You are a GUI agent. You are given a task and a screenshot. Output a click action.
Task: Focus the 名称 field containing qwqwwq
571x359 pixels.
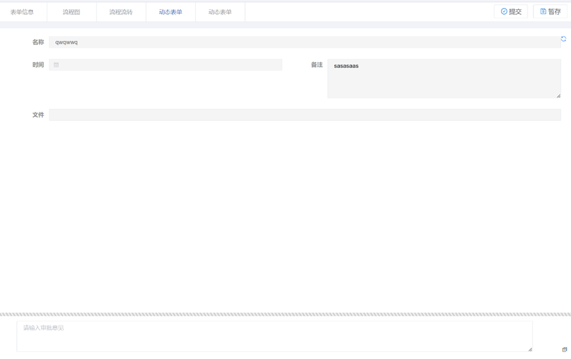click(305, 42)
